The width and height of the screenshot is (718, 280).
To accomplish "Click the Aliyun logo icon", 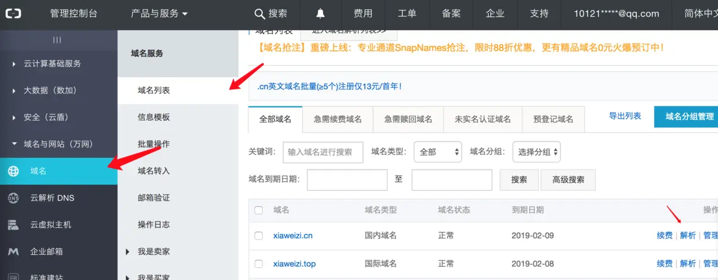I will click(13, 13).
